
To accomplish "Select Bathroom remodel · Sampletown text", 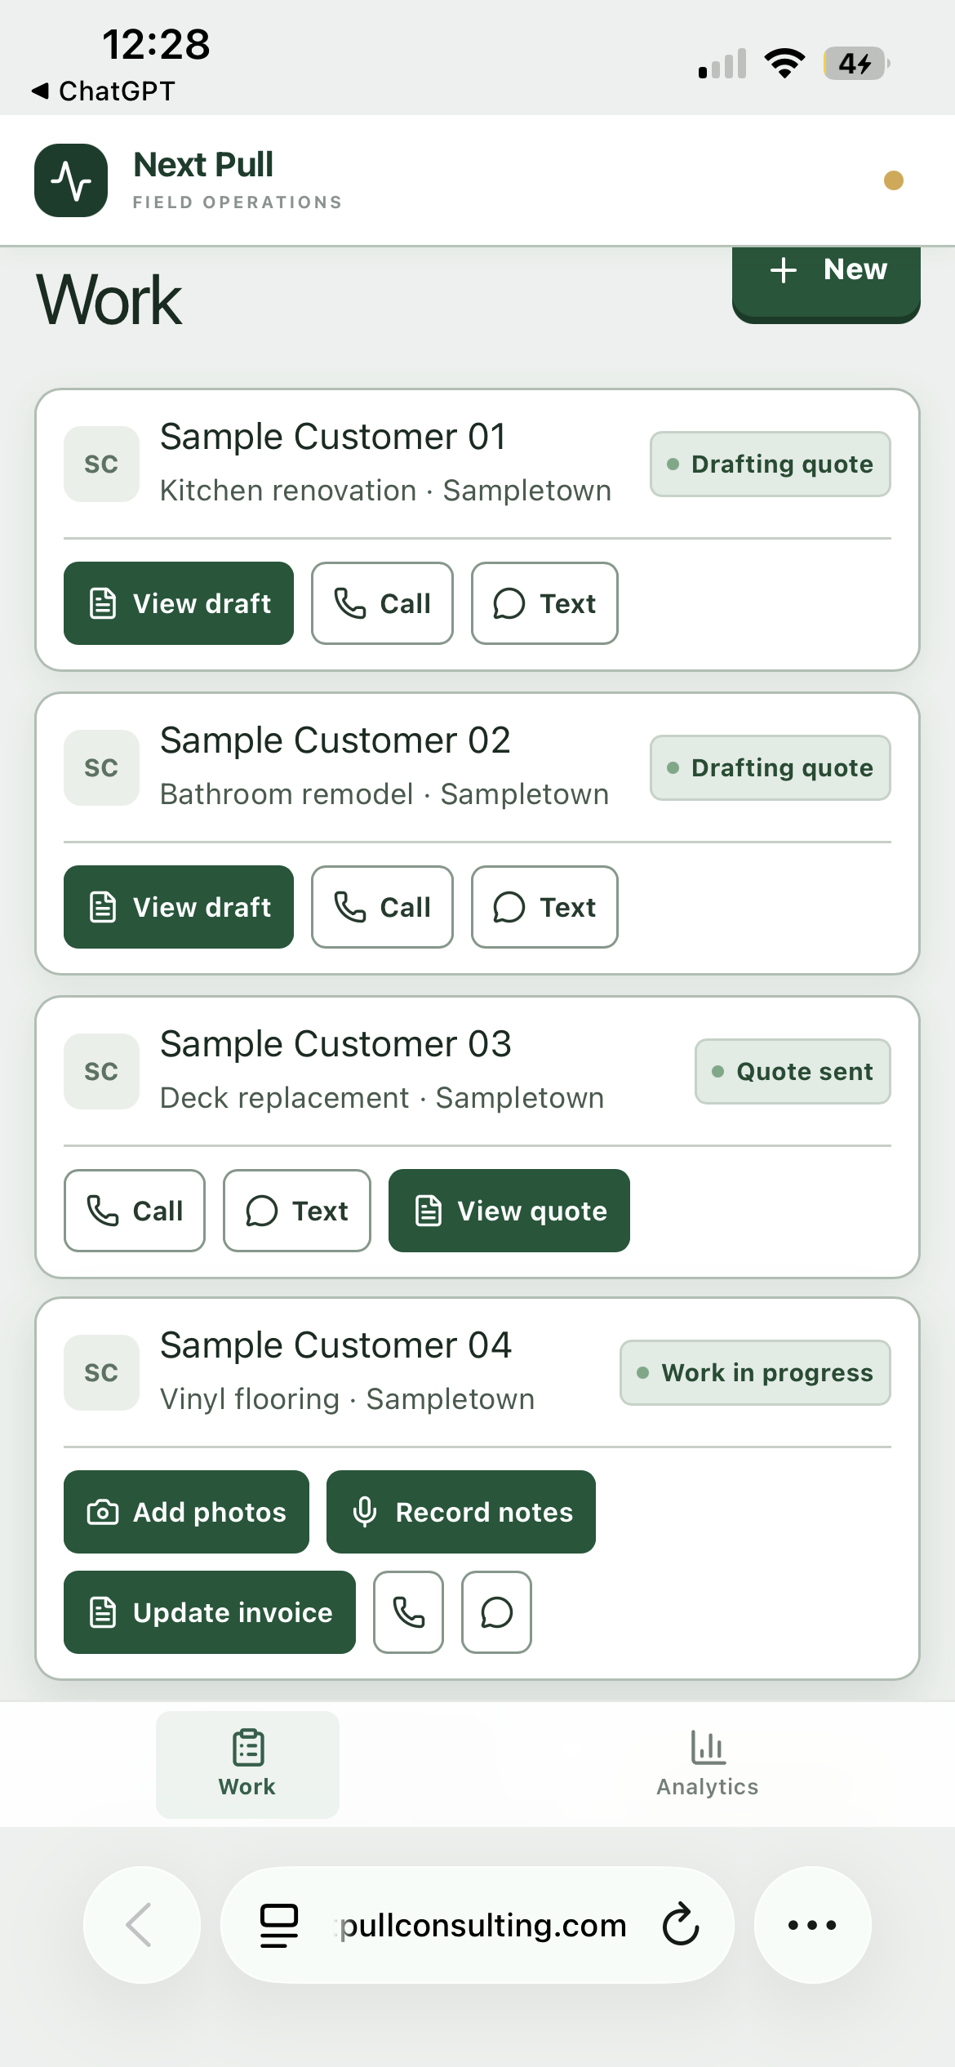I will pyautogui.click(x=384, y=794).
